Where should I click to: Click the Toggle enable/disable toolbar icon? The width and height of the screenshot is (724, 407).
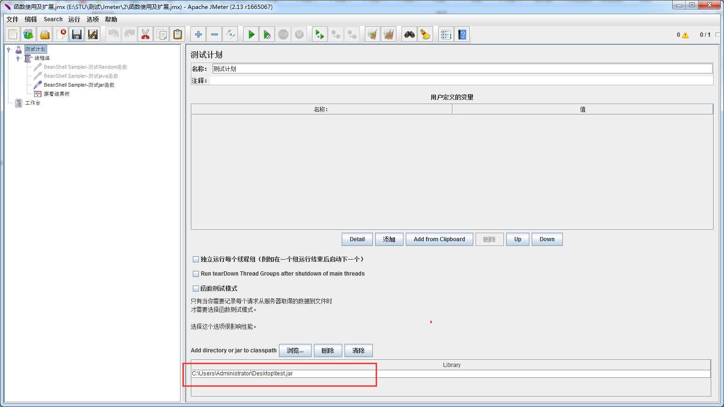pos(230,34)
